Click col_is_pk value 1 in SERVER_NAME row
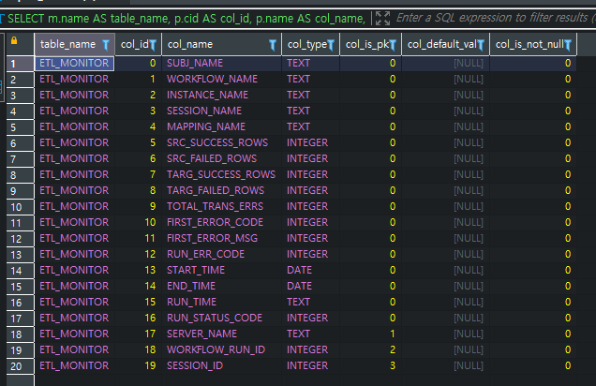This screenshot has width=596, height=386. click(370, 334)
